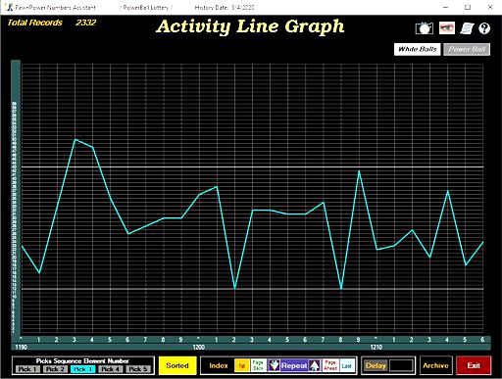Close the application window
This screenshot has height=379, width=502.
(490, 7)
